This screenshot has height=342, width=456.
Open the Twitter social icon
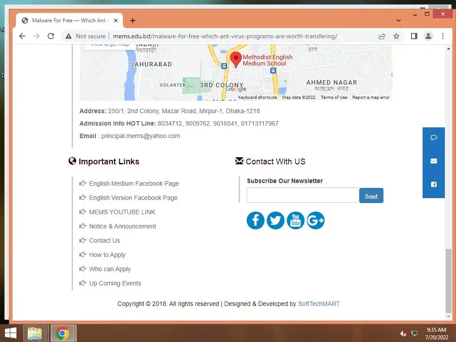point(275,220)
